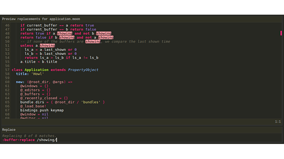The image size is (284, 159).
Task: Select the last highlighted 'showing' on line 48
Action: [103, 33]
